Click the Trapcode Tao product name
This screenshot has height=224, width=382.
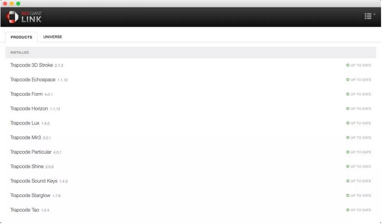tap(24, 210)
